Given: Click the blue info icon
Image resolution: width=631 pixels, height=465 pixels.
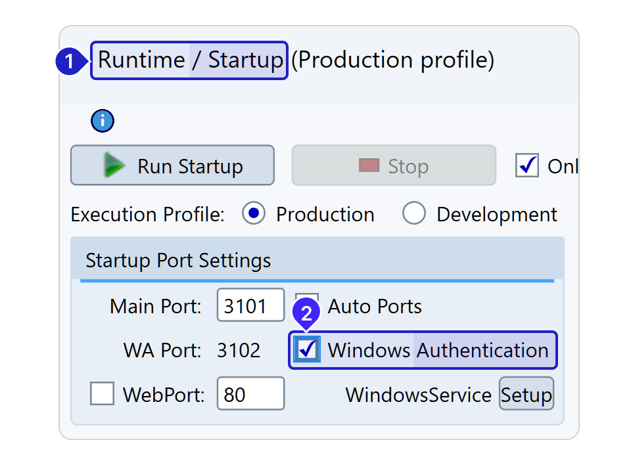Looking at the screenshot, I should [x=103, y=121].
